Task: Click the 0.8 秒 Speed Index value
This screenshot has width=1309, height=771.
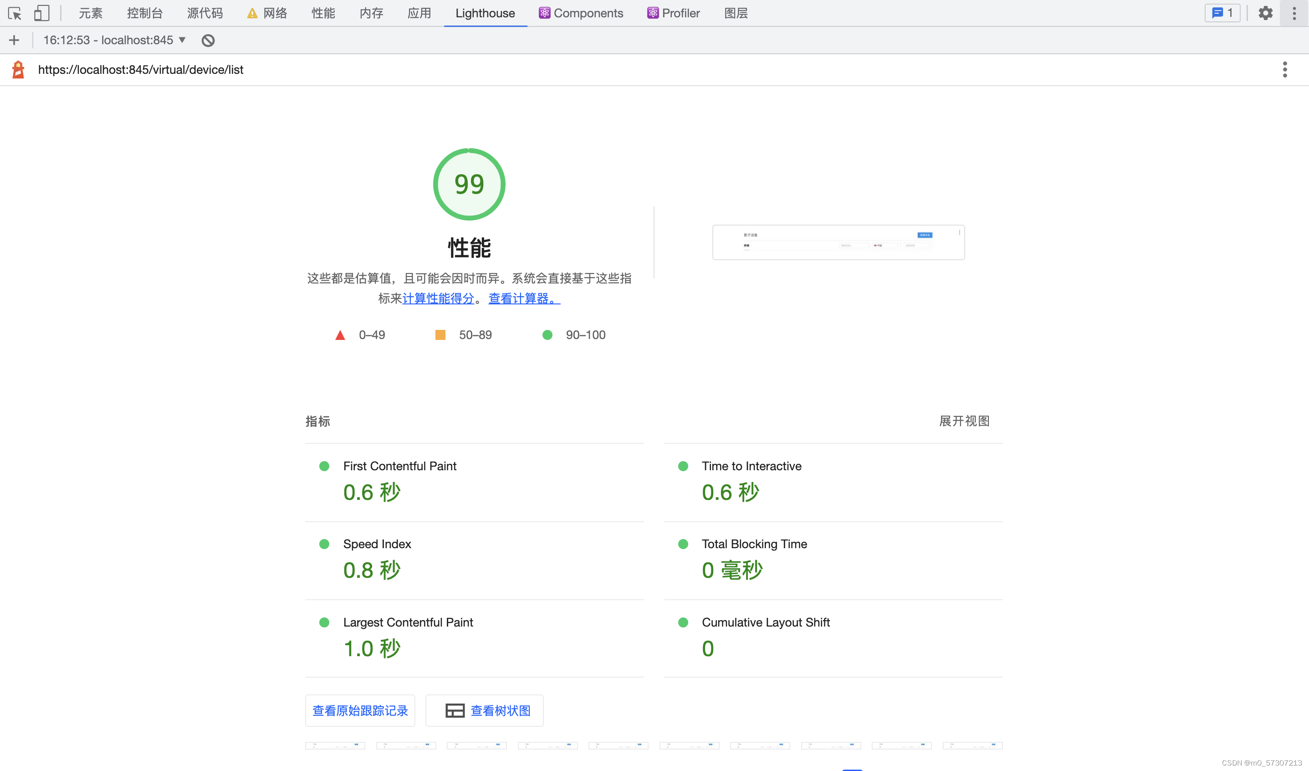Action: 371,570
